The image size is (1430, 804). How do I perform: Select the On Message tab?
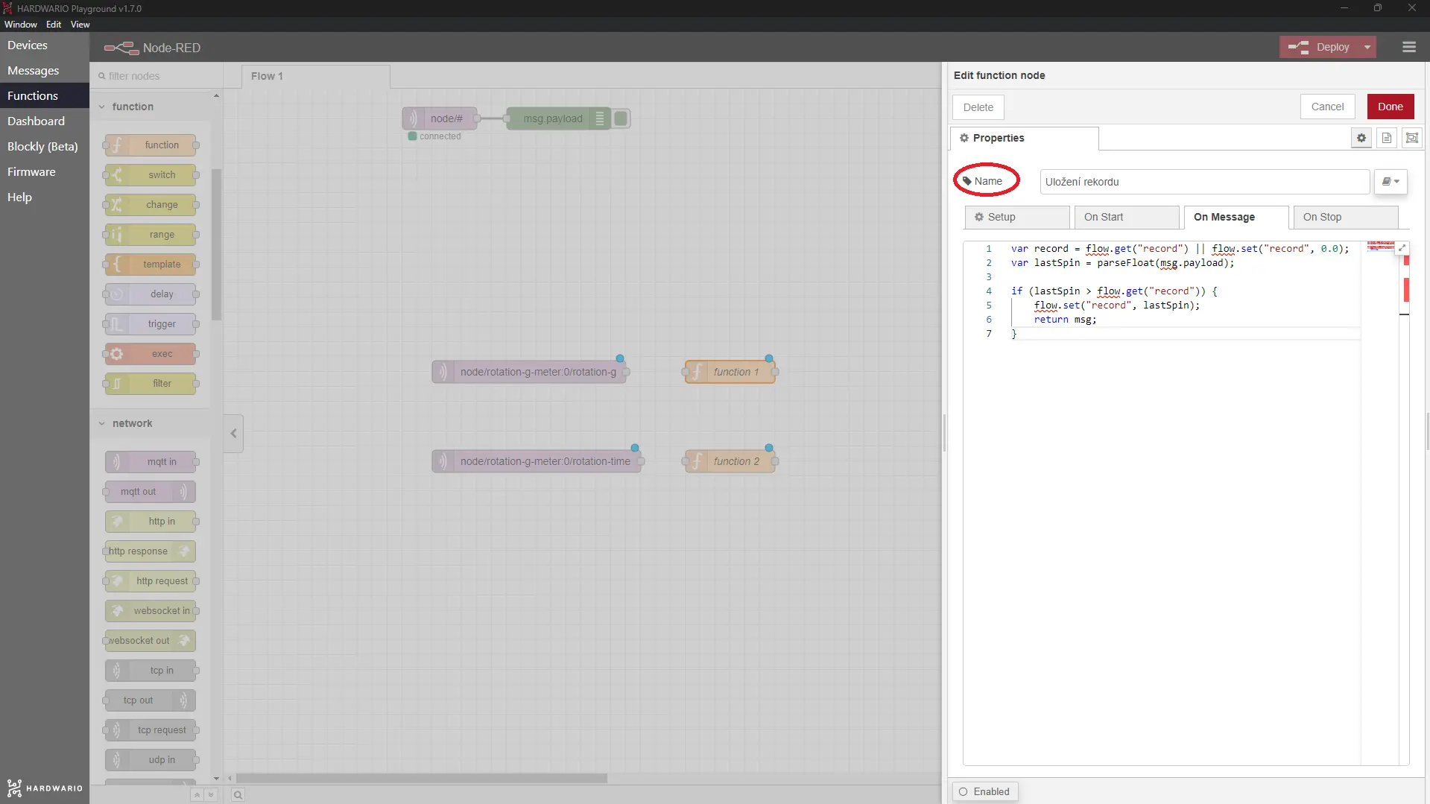click(x=1236, y=217)
